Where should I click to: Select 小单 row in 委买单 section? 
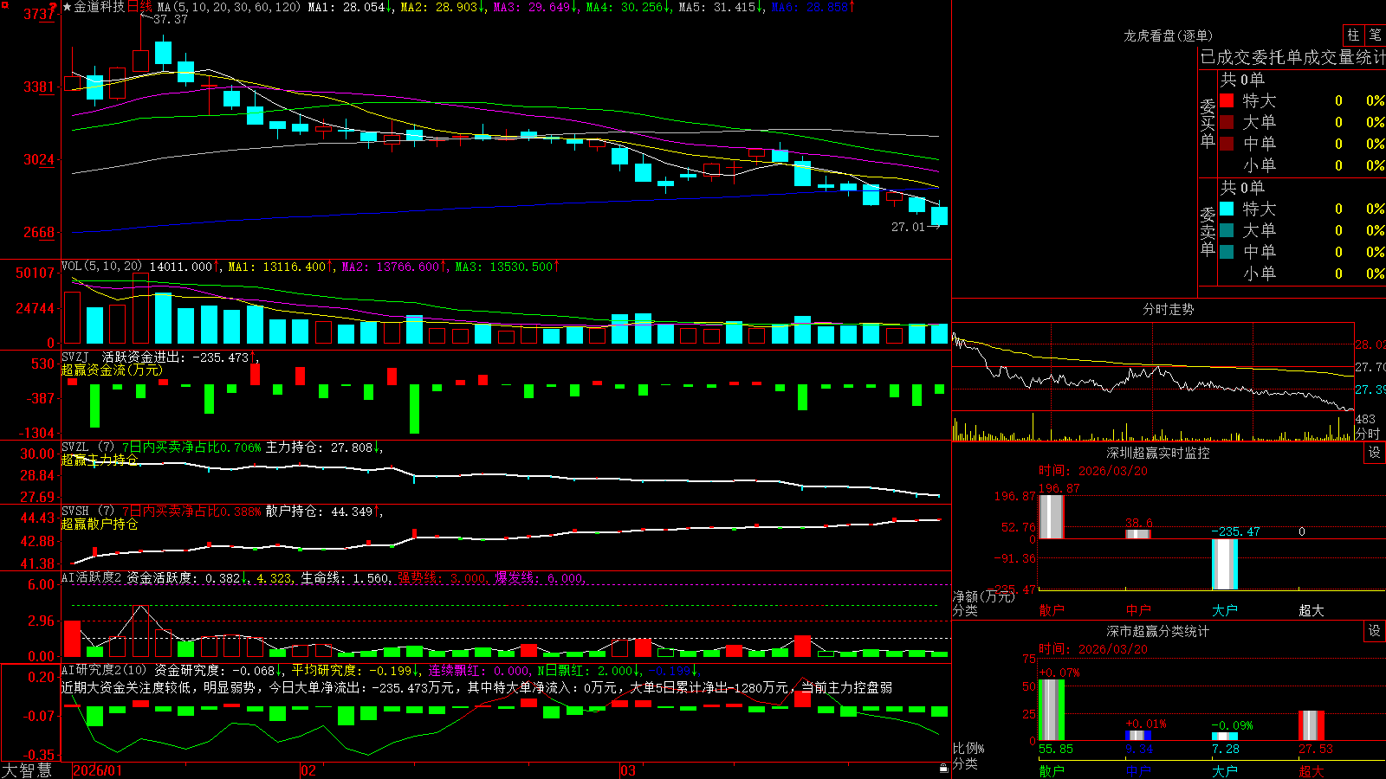tap(1302, 165)
